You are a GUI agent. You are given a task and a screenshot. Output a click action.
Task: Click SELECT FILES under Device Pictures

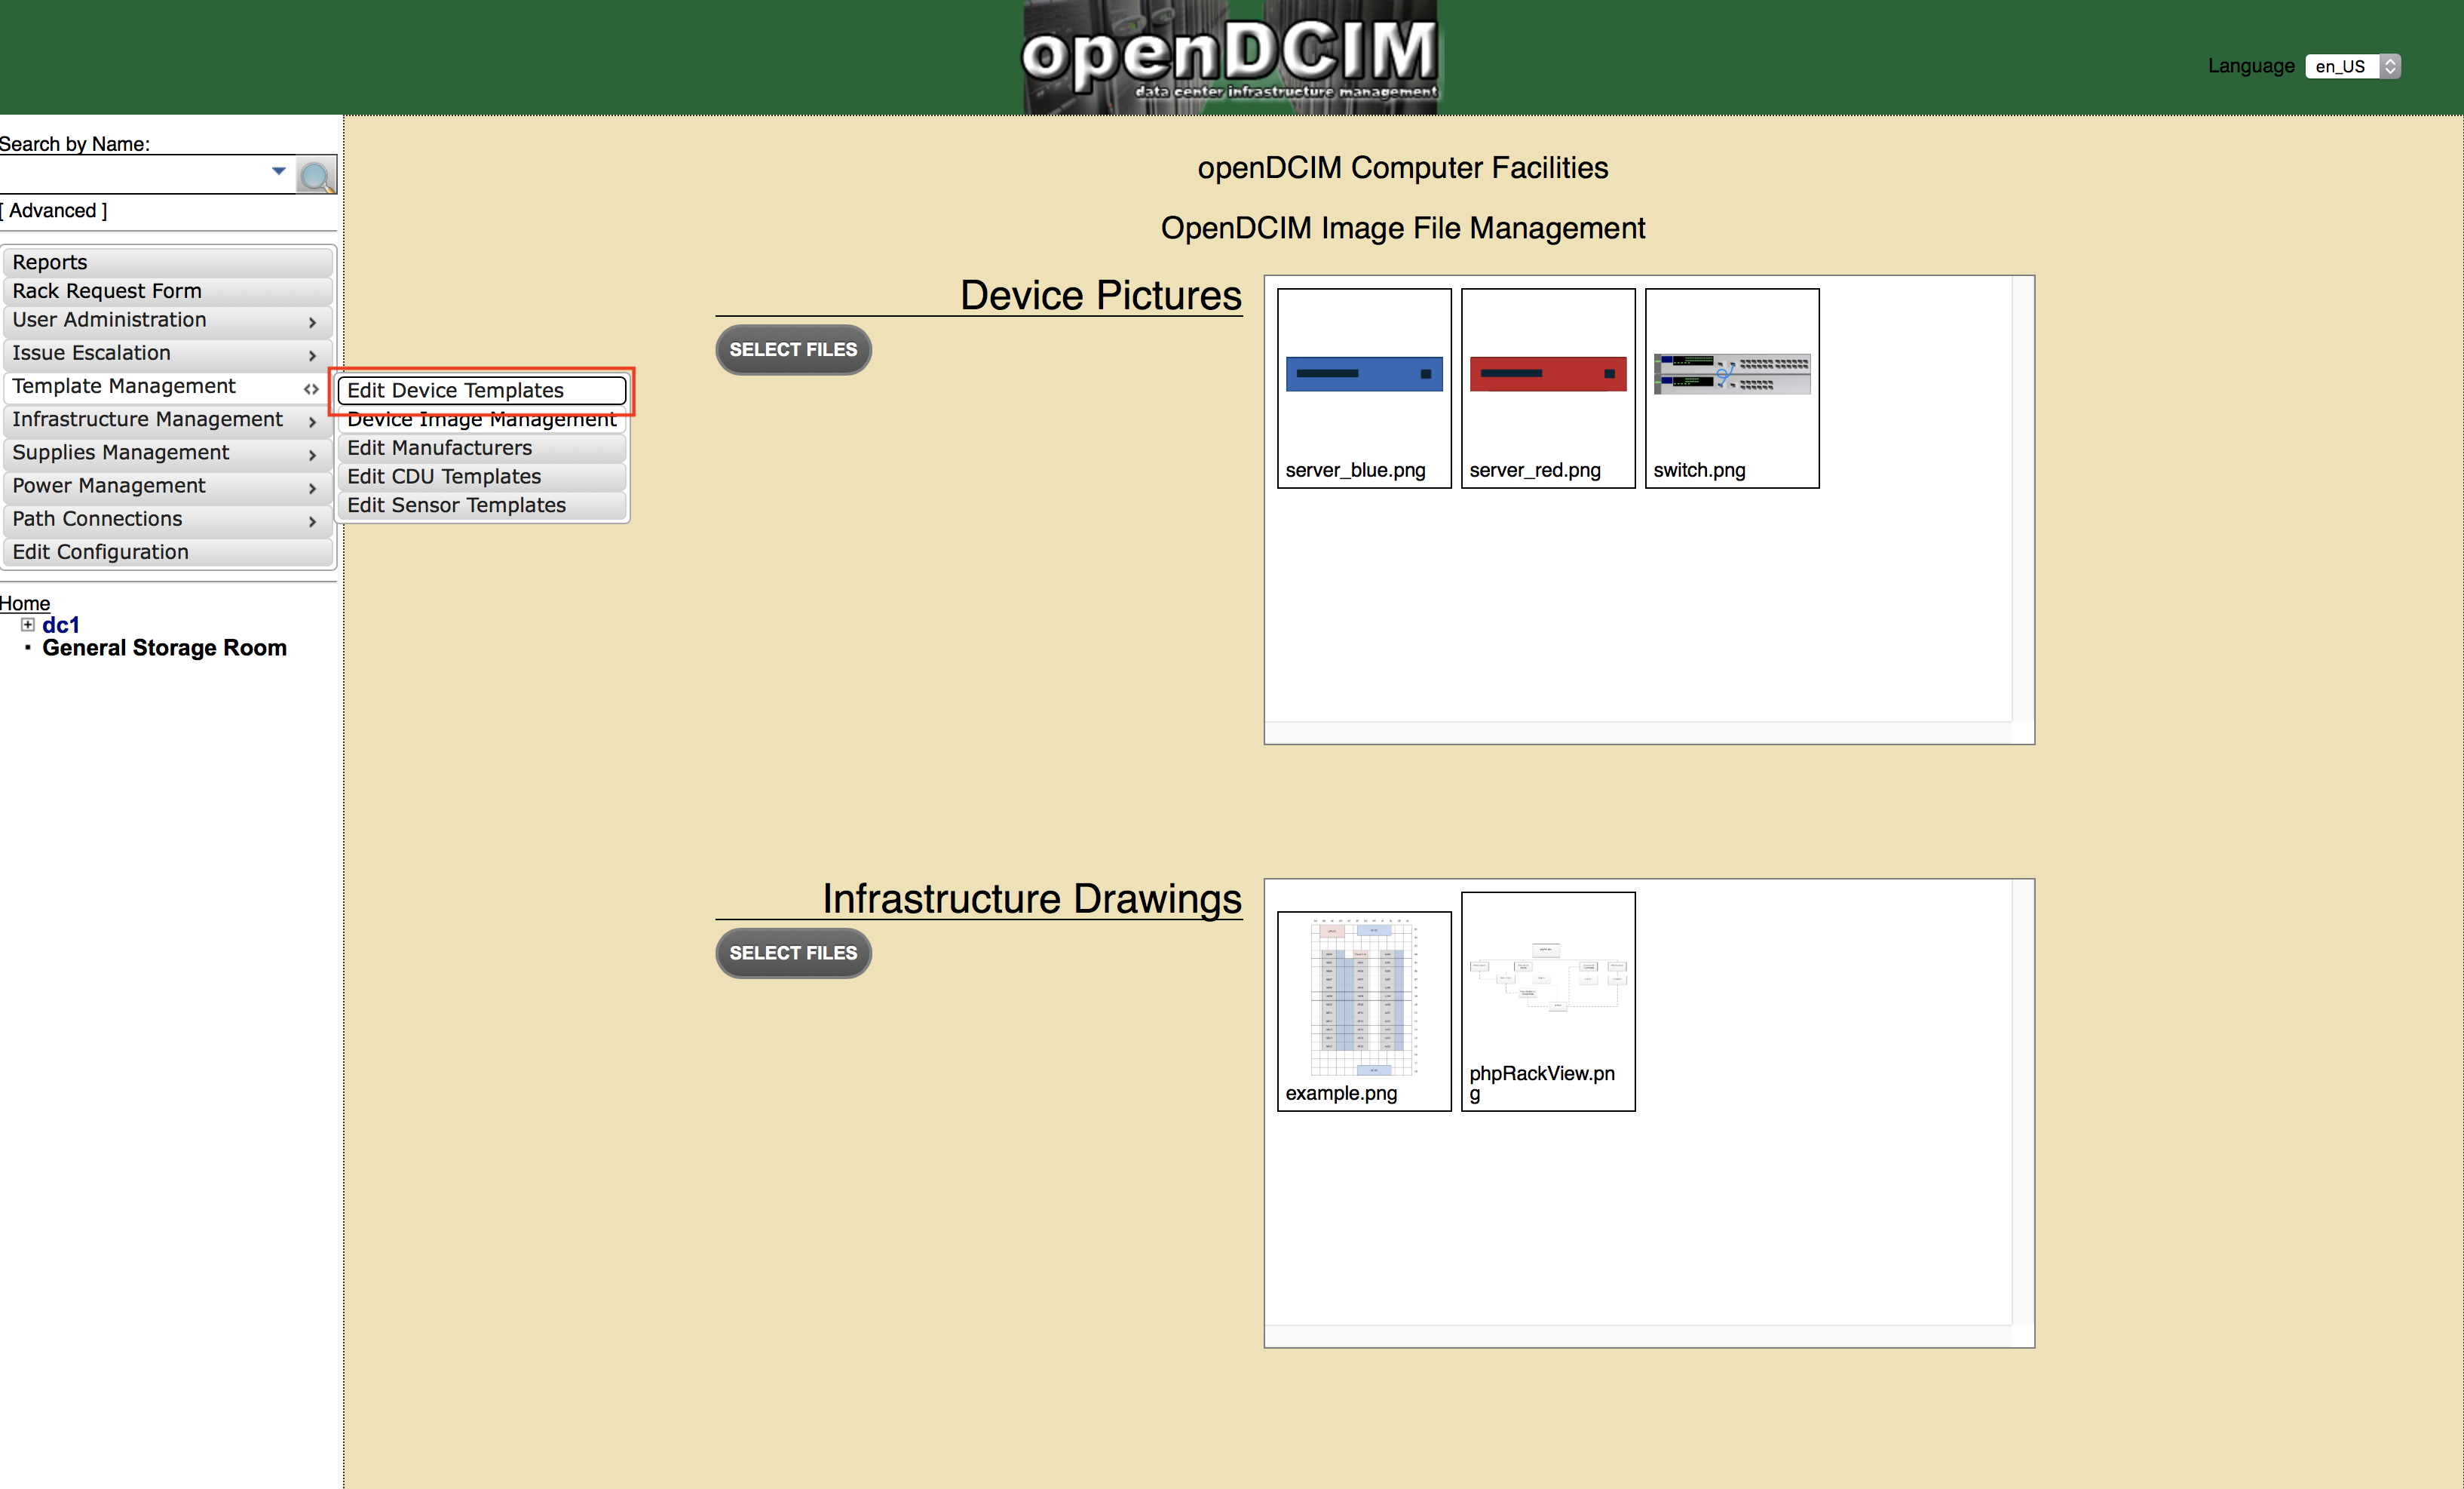[x=793, y=350]
